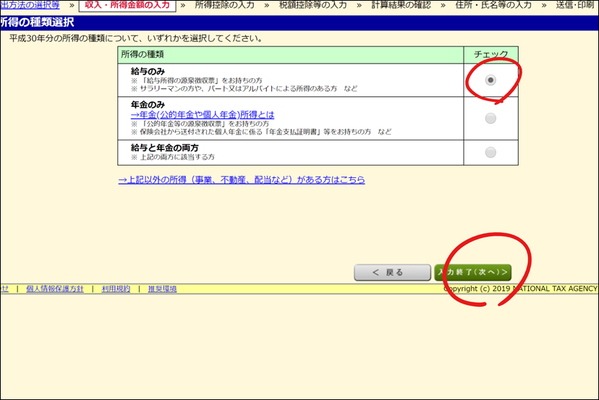
Task: Click the 年金のみ row title text
Action: coord(148,105)
